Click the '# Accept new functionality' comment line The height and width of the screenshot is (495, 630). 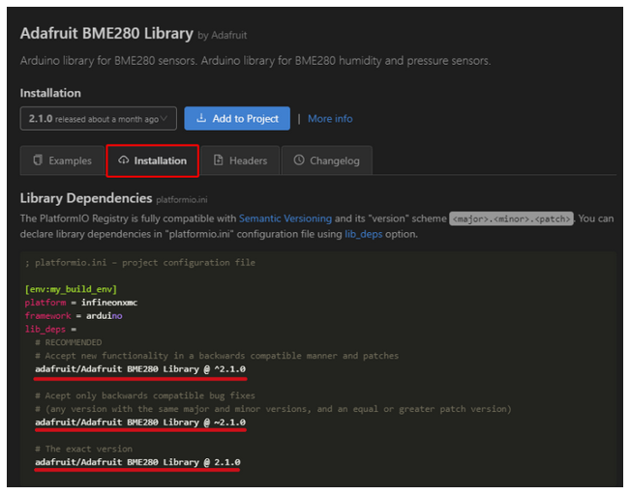point(217,356)
